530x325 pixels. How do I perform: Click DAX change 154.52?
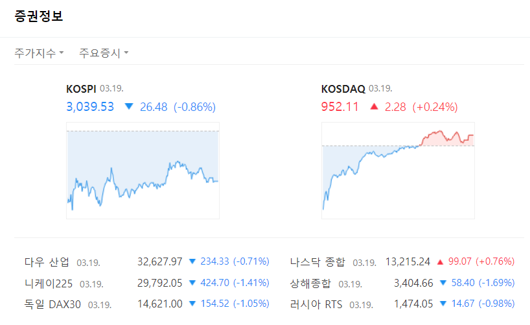(x=214, y=304)
